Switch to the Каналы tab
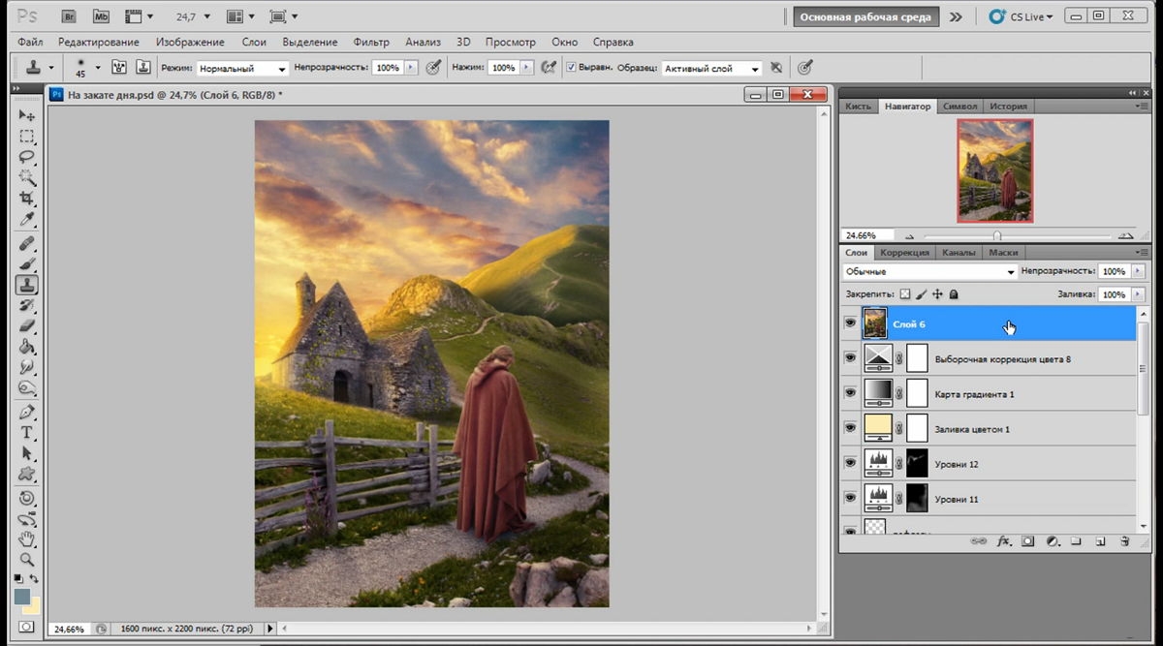 tap(959, 253)
